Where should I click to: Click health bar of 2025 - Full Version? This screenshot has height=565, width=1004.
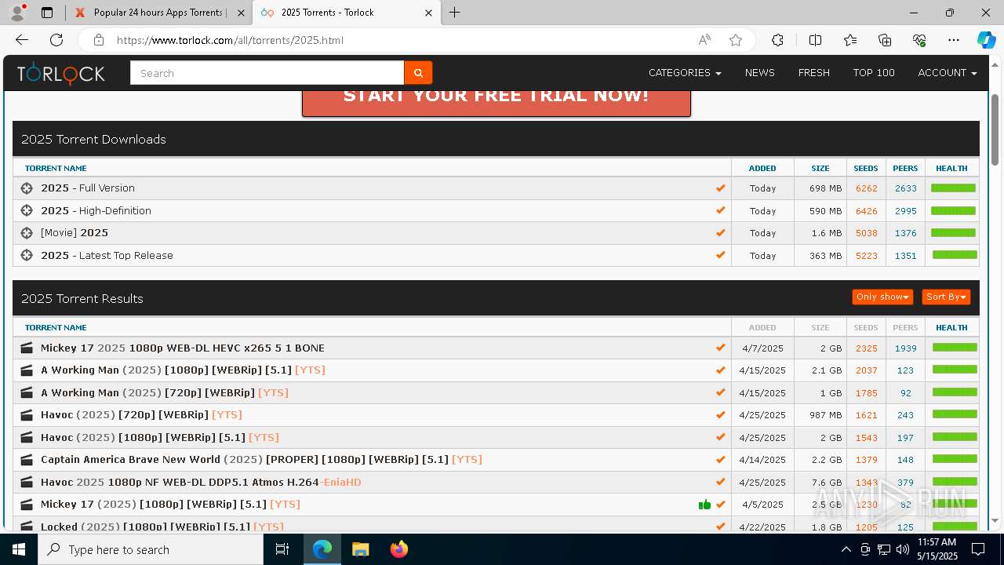click(x=953, y=188)
